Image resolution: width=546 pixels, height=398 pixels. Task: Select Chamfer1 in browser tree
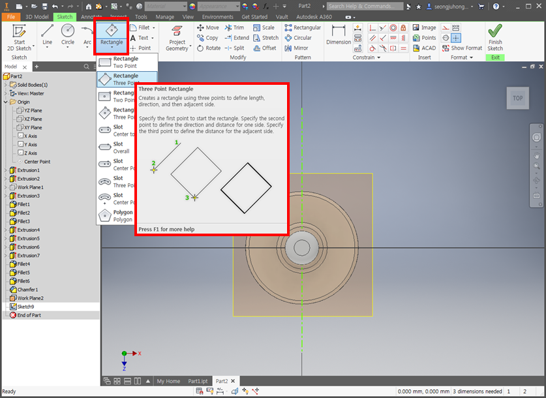click(27, 289)
